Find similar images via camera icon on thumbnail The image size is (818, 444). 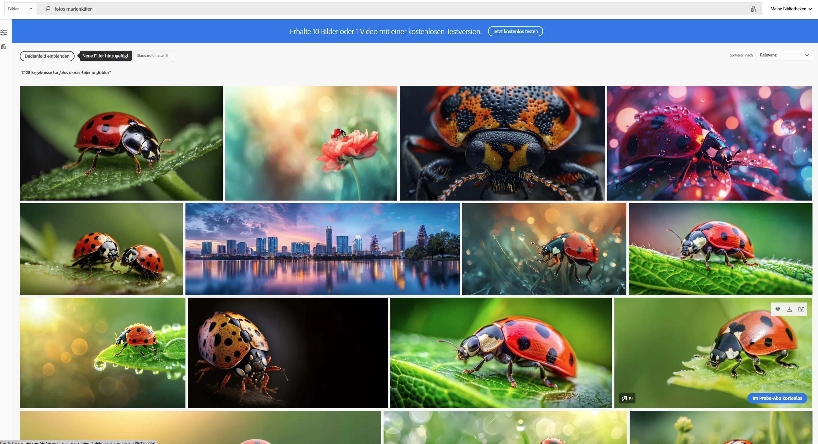pyautogui.click(x=801, y=309)
